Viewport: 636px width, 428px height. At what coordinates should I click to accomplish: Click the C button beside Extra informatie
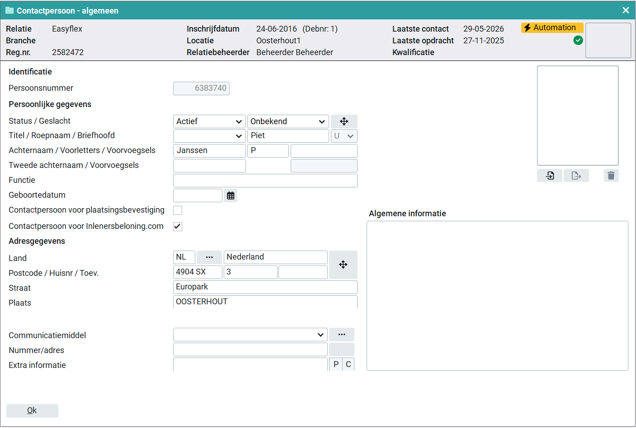(349, 364)
